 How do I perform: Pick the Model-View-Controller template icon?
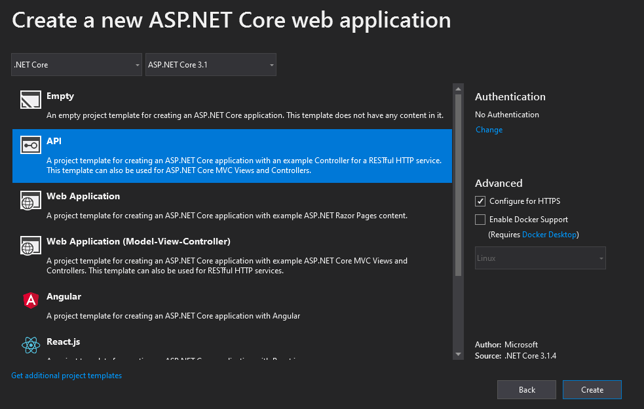(x=31, y=245)
